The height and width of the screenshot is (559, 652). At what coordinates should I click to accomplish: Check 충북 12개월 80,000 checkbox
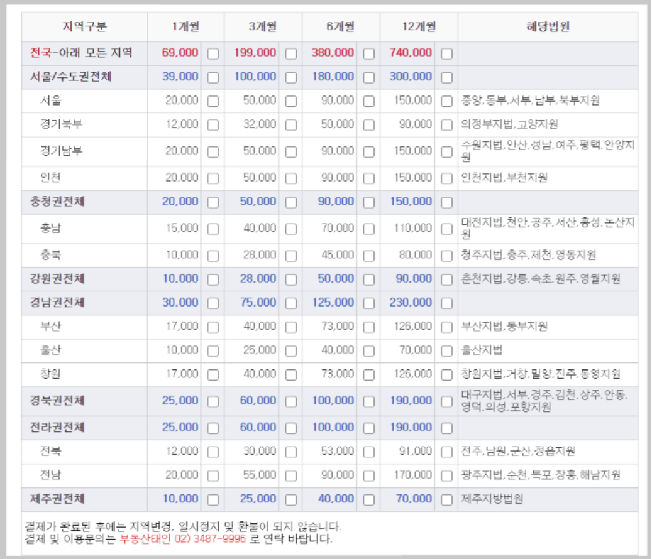pyautogui.click(x=446, y=256)
